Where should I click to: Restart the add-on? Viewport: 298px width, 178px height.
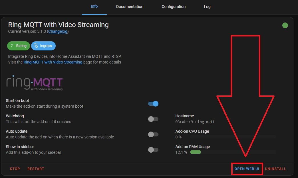click(x=36, y=169)
